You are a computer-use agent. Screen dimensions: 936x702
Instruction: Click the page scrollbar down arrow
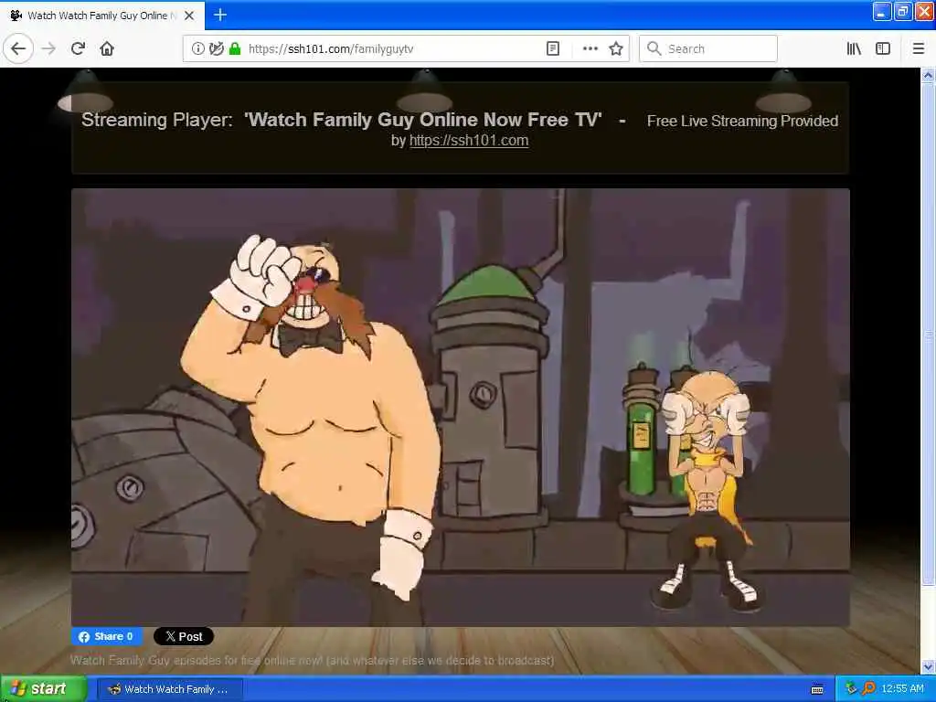pyautogui.click(x=928, y=666)
